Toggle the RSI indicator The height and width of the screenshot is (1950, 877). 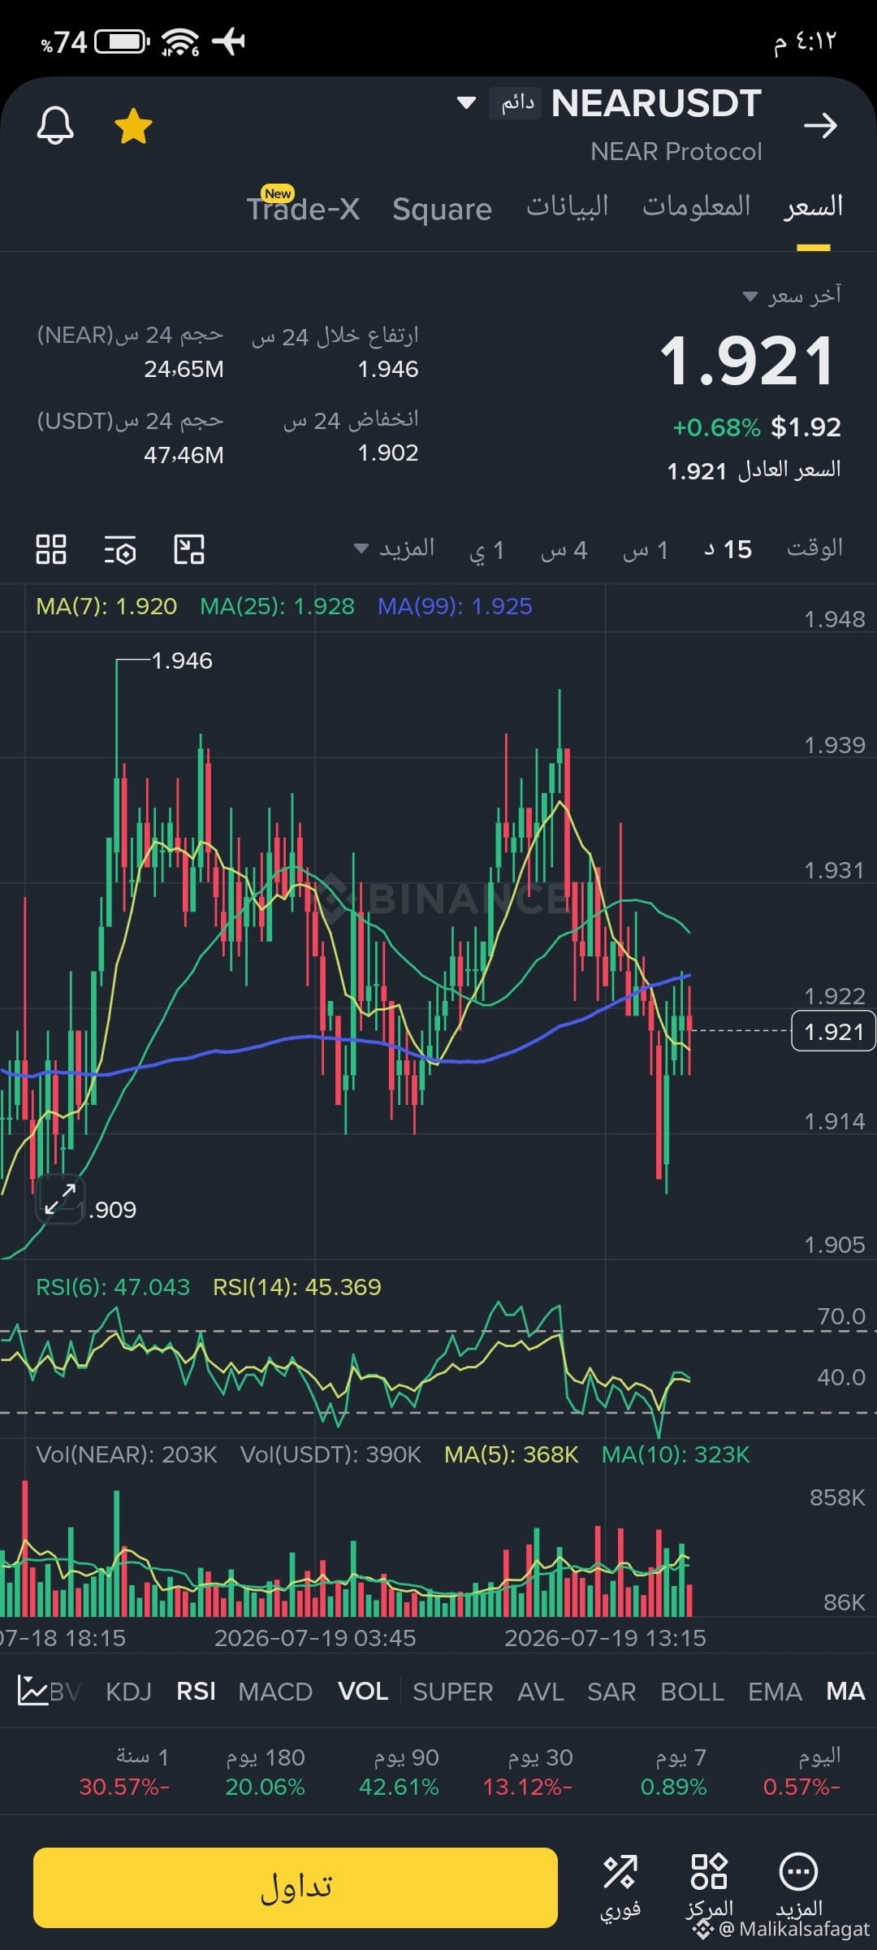196,1692
